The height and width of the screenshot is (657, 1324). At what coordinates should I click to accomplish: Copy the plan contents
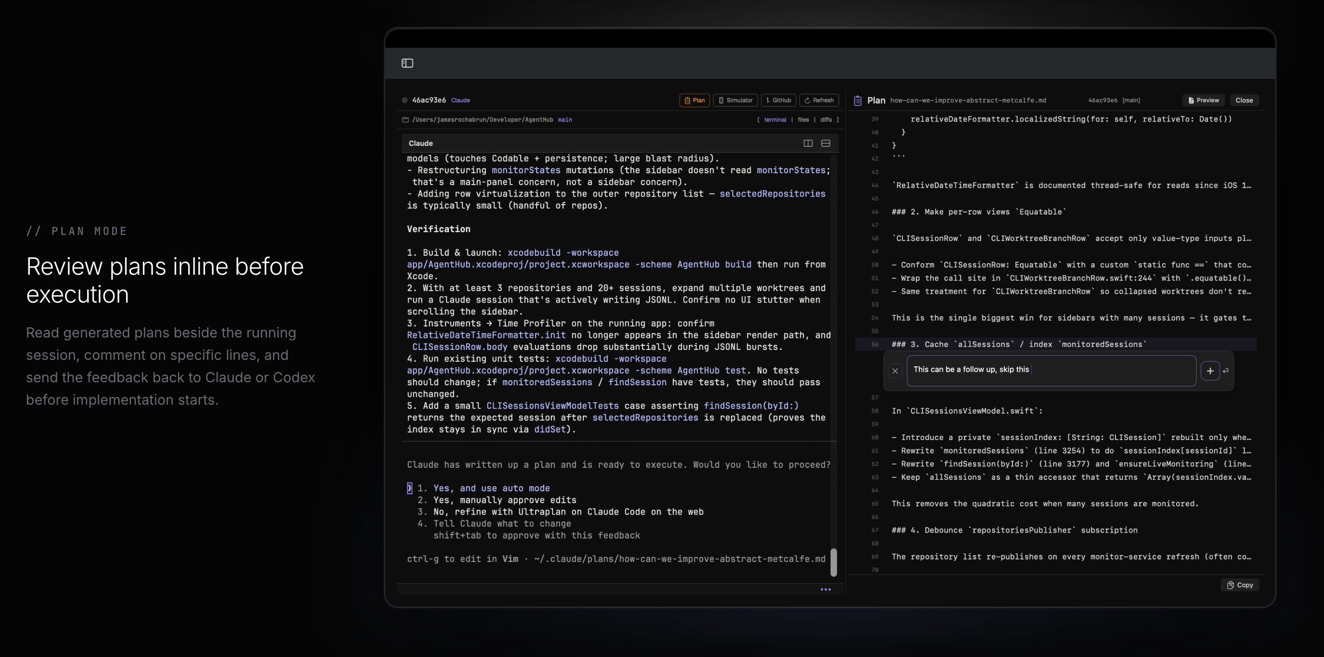[x=1240, y=585]
